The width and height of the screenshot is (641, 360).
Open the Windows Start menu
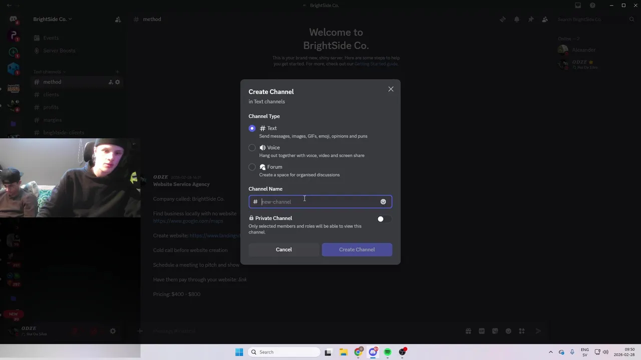coord(239,352)
